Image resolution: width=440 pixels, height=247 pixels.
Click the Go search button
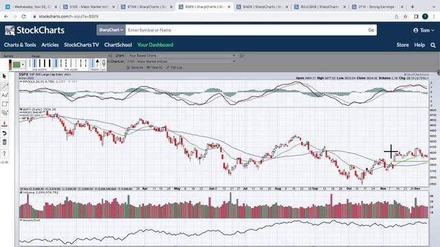point(371,30)
